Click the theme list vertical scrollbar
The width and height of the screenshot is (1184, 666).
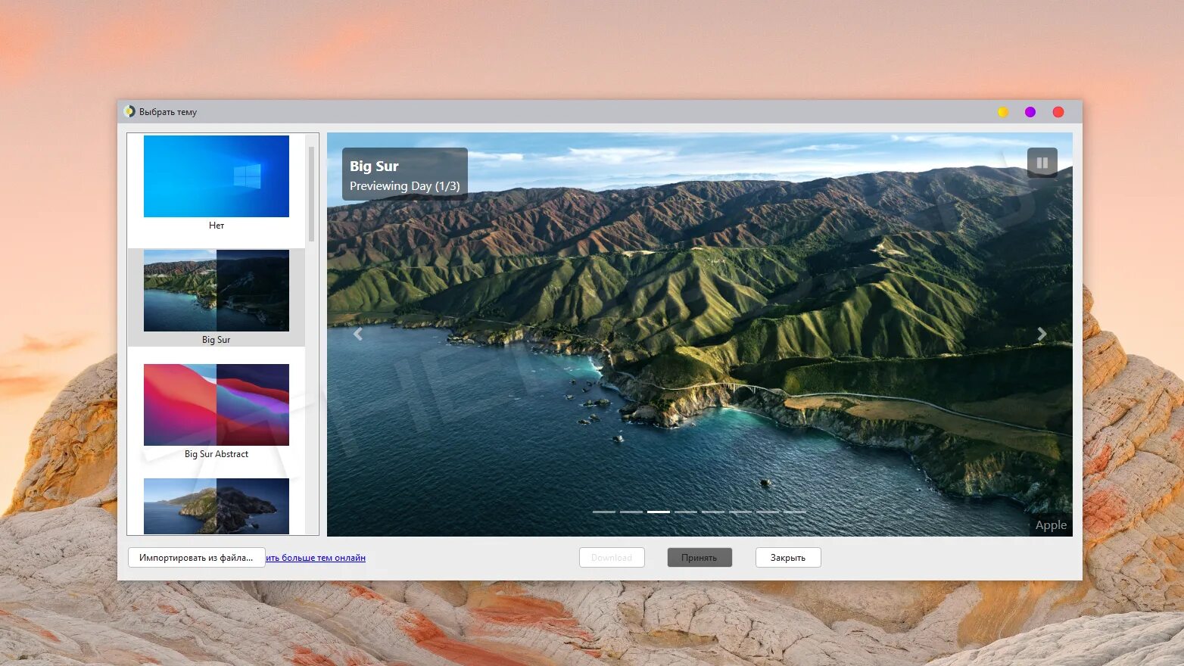311,195
